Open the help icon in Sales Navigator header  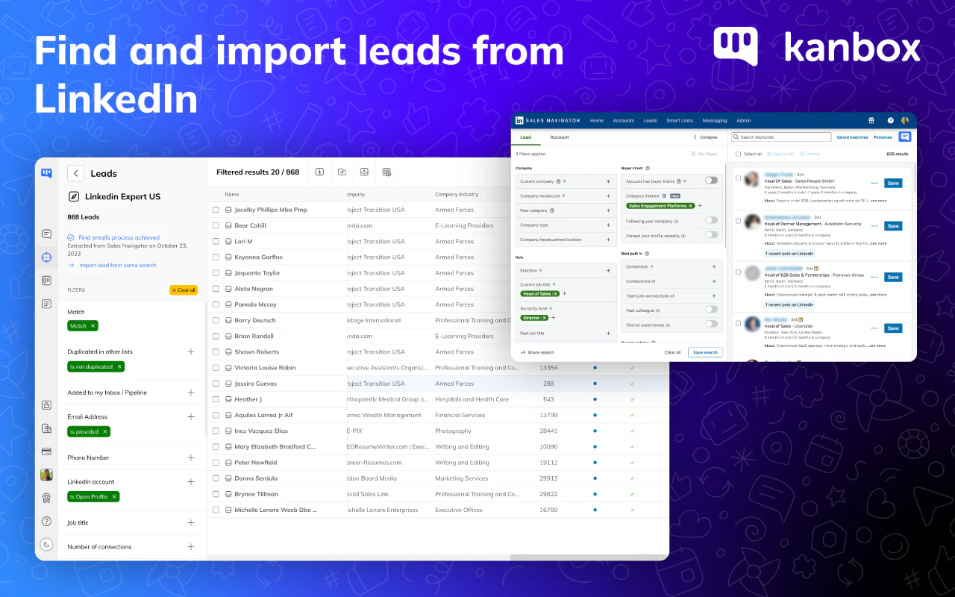coord(890,120)
